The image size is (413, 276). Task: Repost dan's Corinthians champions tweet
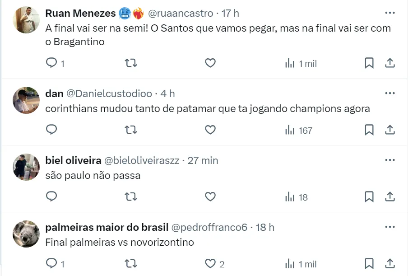pos(130,130)
